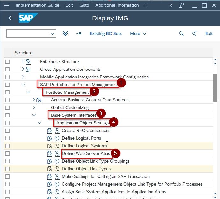Expand Cross-Application Components node
The width and height of the screenshot is (220, 199).
pos(23,69)
